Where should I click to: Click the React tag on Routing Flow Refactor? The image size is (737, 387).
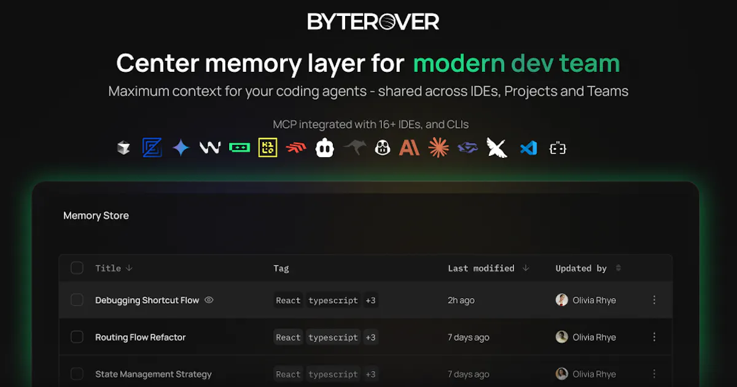pyautogui.click(x=288, y=337)
